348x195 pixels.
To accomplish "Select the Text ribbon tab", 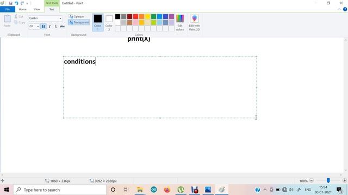I will 52,9.
